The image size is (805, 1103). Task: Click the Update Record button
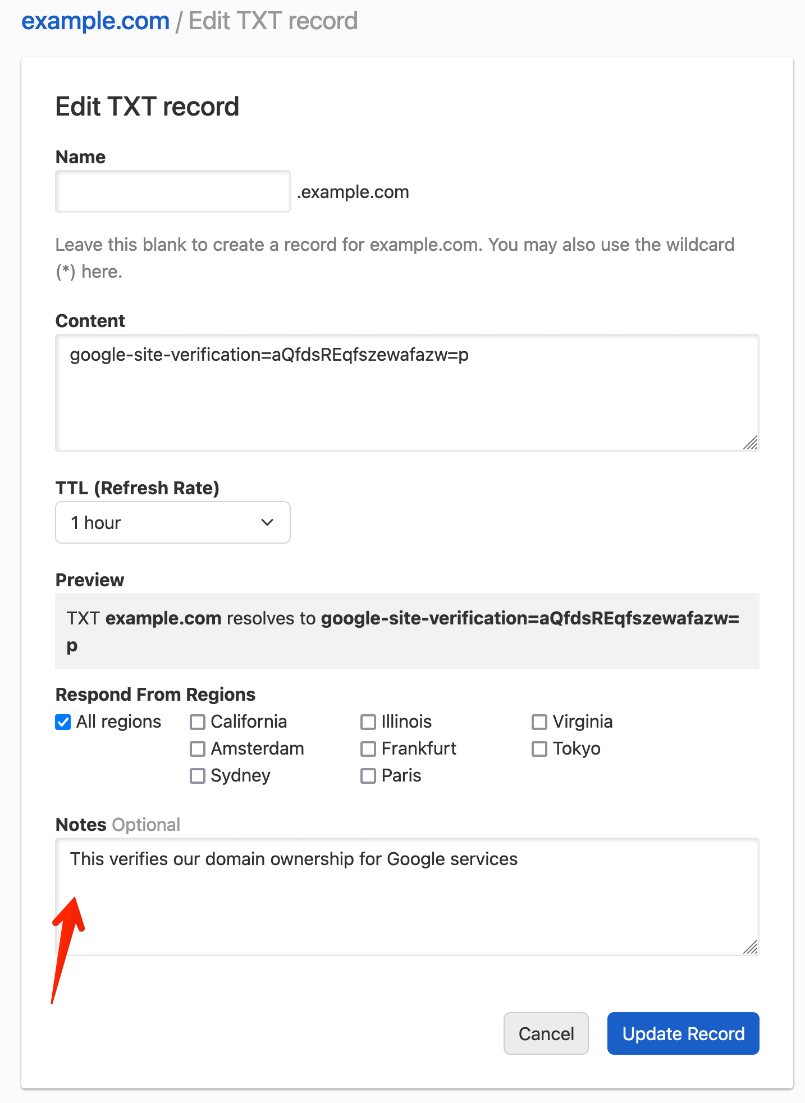[x=683, y=1033]
